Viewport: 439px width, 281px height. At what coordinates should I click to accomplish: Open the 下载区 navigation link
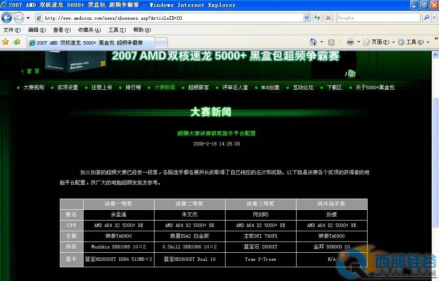point(334,88)
